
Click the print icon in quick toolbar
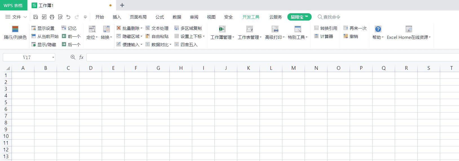coord(52,17)
